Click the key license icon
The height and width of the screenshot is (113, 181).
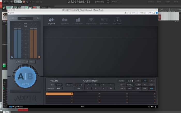pos(152,107)
